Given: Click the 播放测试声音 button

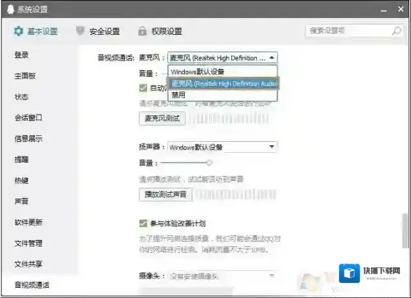Looking at the screenshot, I should coord(165,194).
